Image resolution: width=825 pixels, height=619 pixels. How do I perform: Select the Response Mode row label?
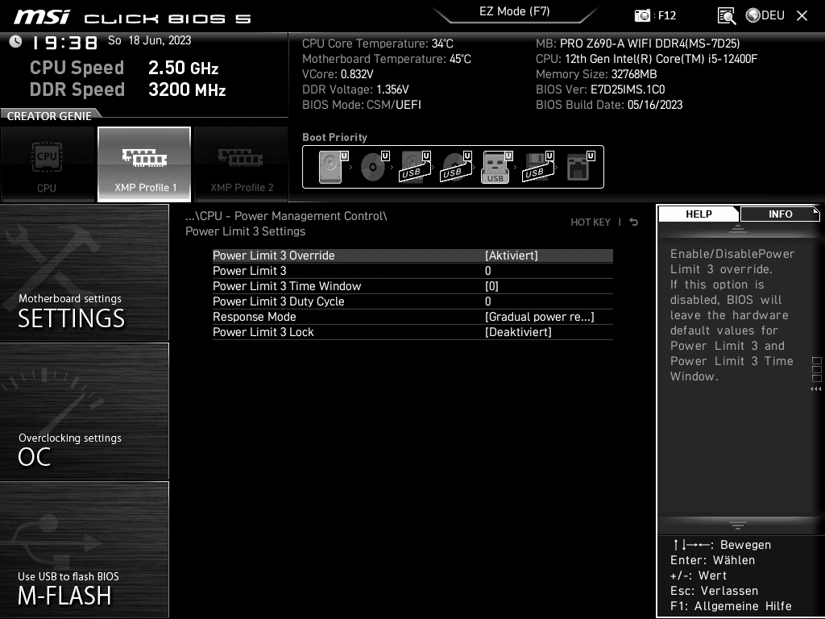(x=254, y=316)
